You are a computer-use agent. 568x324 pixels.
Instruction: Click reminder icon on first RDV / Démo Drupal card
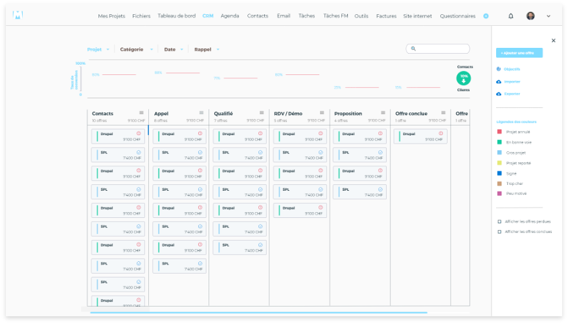click(x=321, y=133)
